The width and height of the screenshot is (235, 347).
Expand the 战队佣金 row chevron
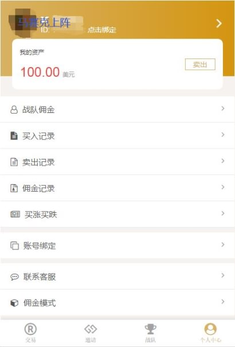[223, 108]
